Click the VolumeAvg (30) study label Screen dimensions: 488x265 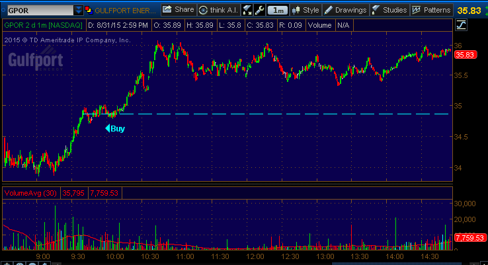[x=31, y=193]
